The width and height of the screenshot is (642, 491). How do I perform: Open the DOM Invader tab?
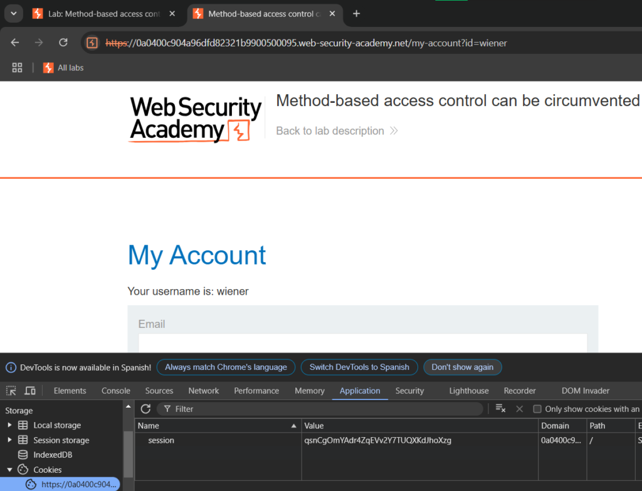586,391
